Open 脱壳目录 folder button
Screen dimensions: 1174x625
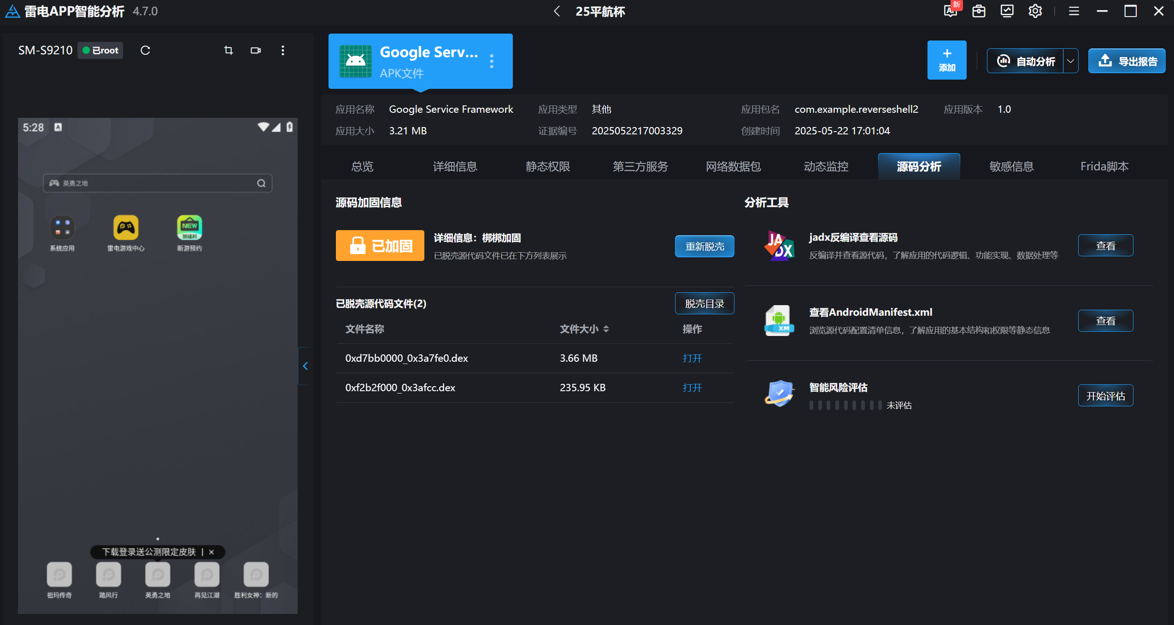(x=704, y=303)
